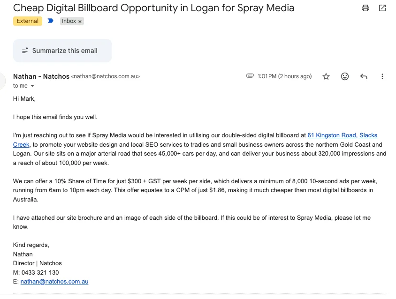Click the 'Hi Mark,' greeting line
This screenshot has width=396, height=299.
coord(24,99)
